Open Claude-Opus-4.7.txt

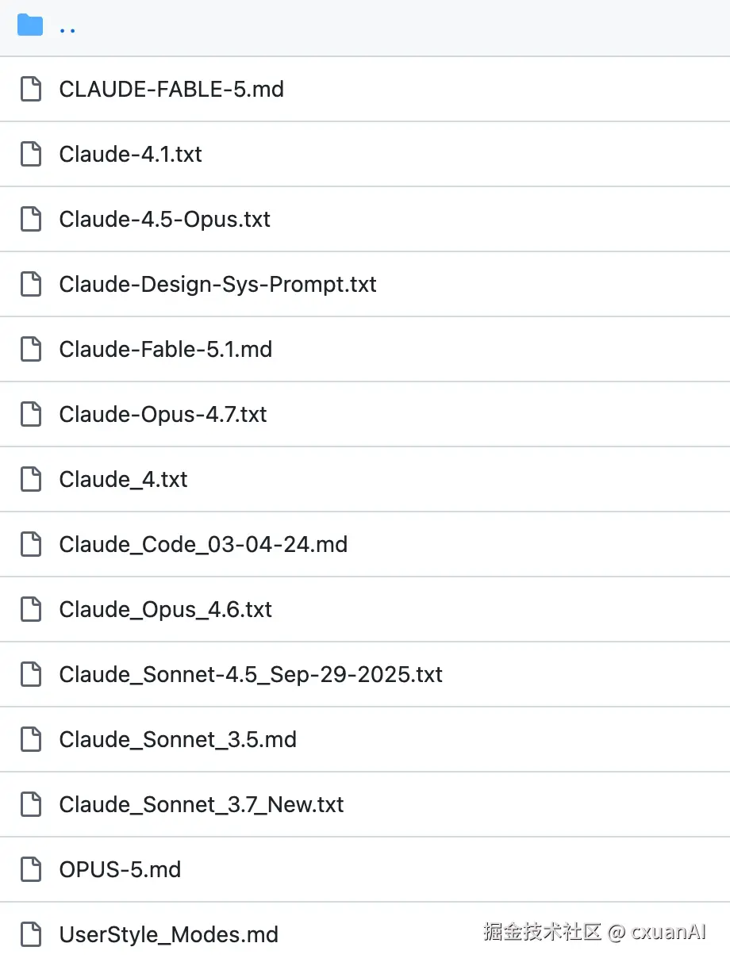click(x=163, y=414)
